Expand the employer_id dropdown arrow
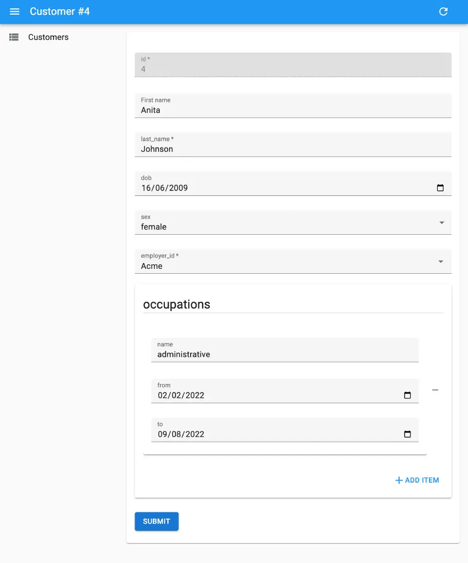 pos(441,262)
